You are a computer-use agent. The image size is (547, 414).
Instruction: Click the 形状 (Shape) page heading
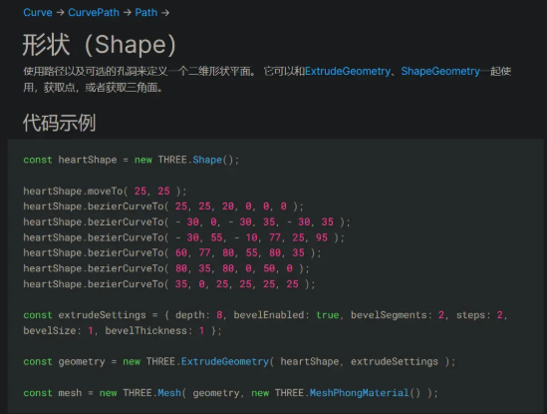click(x=100, y=45)
